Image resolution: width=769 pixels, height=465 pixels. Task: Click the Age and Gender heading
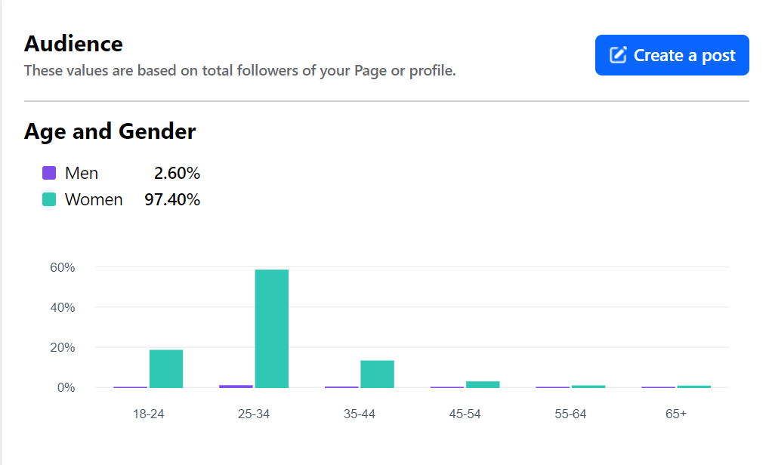110,131
